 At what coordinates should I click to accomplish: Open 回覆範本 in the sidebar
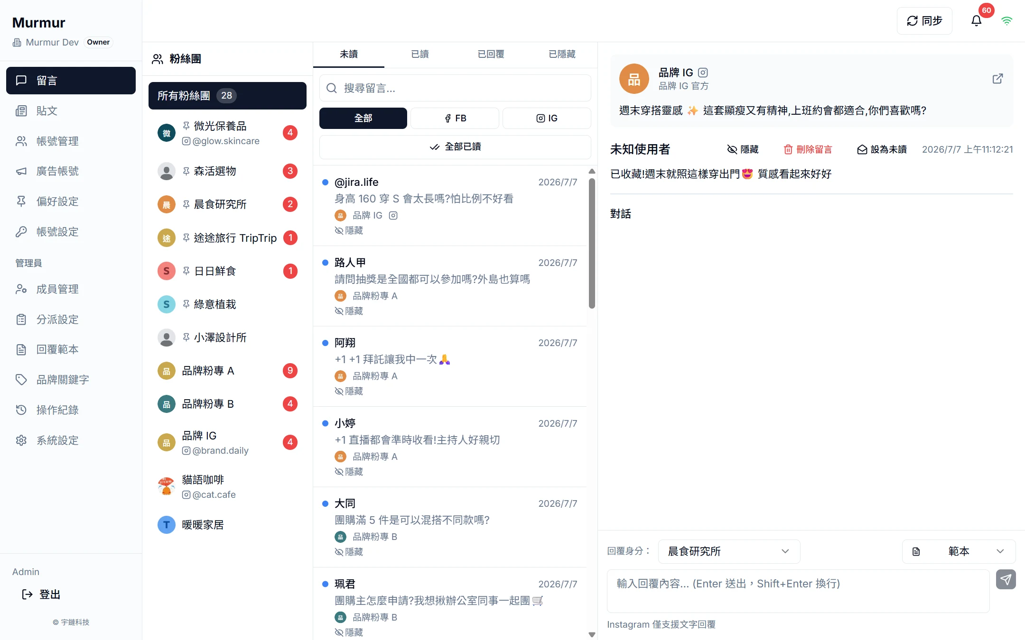tap(71, 349)
